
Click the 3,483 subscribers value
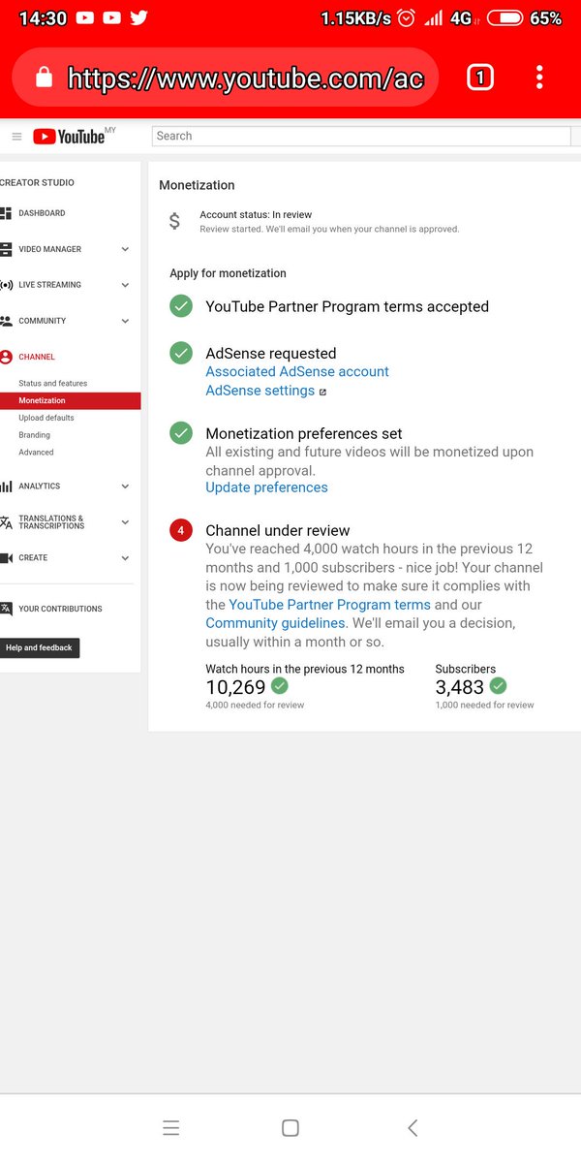[460, 687]
